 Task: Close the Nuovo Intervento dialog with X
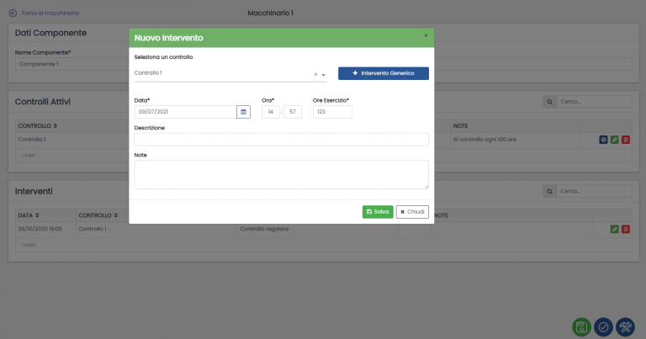pos(426,36)
